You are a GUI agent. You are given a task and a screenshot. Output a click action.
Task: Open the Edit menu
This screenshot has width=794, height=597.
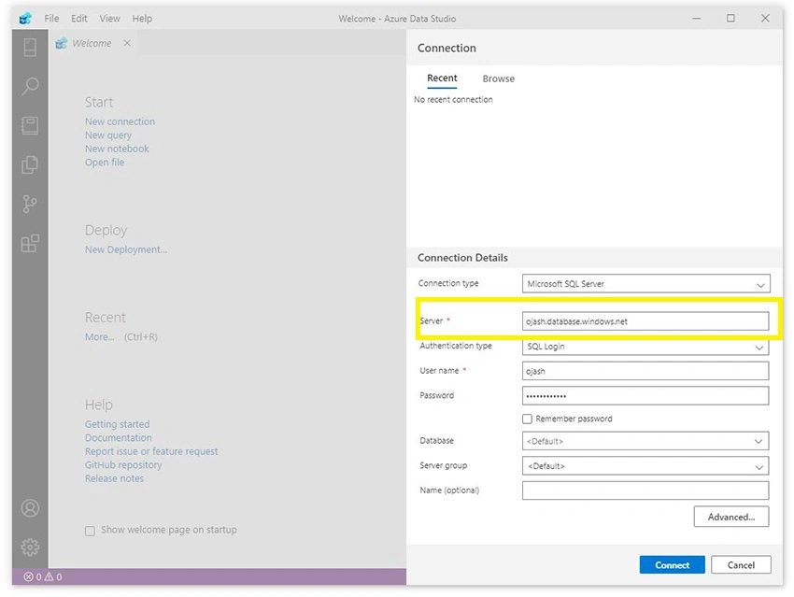[x=79, y=19]
